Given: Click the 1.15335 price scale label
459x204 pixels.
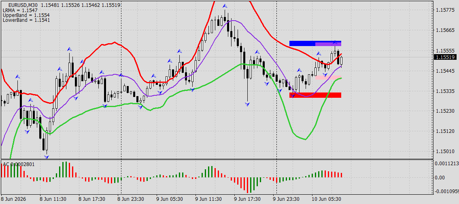Looking at the screenshot, I should click(445, 91).
